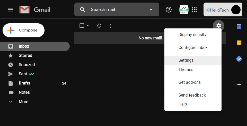
Task: Click the refresh mail icon
Action: click(x=99, y=26)
